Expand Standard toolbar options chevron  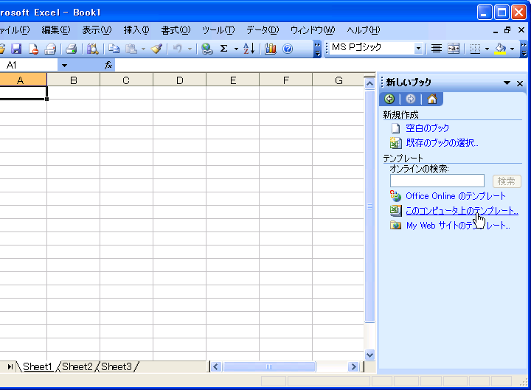(317, 49)
